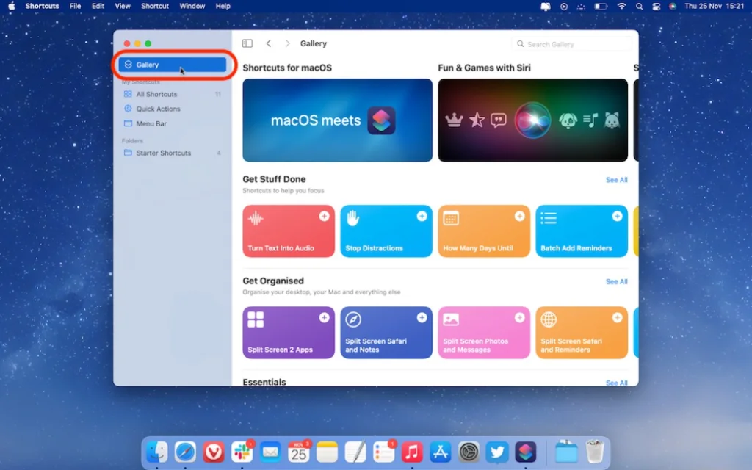The height and width of the screenshot is (470, 752).
Task: Open the File menu
Action: pos(75,6)
